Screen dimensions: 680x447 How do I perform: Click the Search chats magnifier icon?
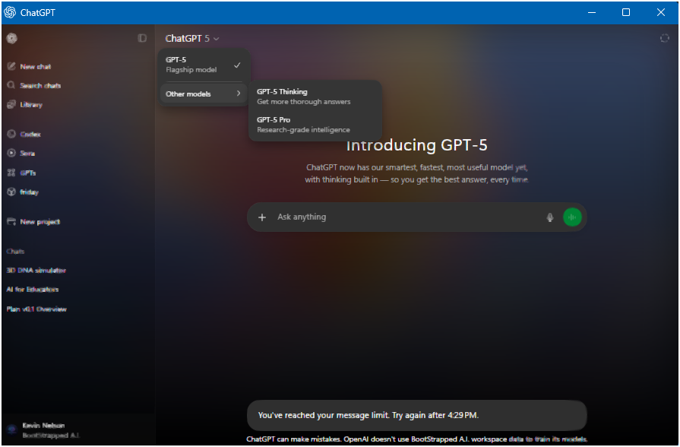[11, 85]
